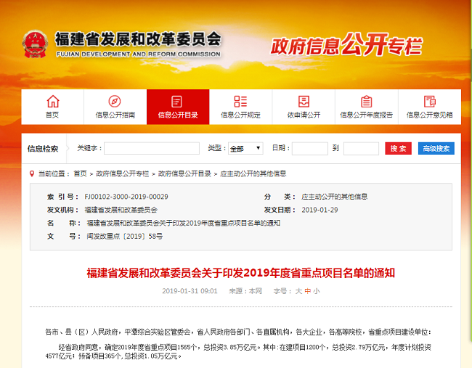This screenshot has width=472, height=368.
Task: Click the home icon labeled 首页
Action: click(52, 102)
